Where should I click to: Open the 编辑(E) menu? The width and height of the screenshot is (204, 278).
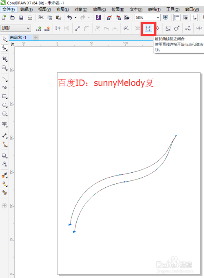(27, 9)
